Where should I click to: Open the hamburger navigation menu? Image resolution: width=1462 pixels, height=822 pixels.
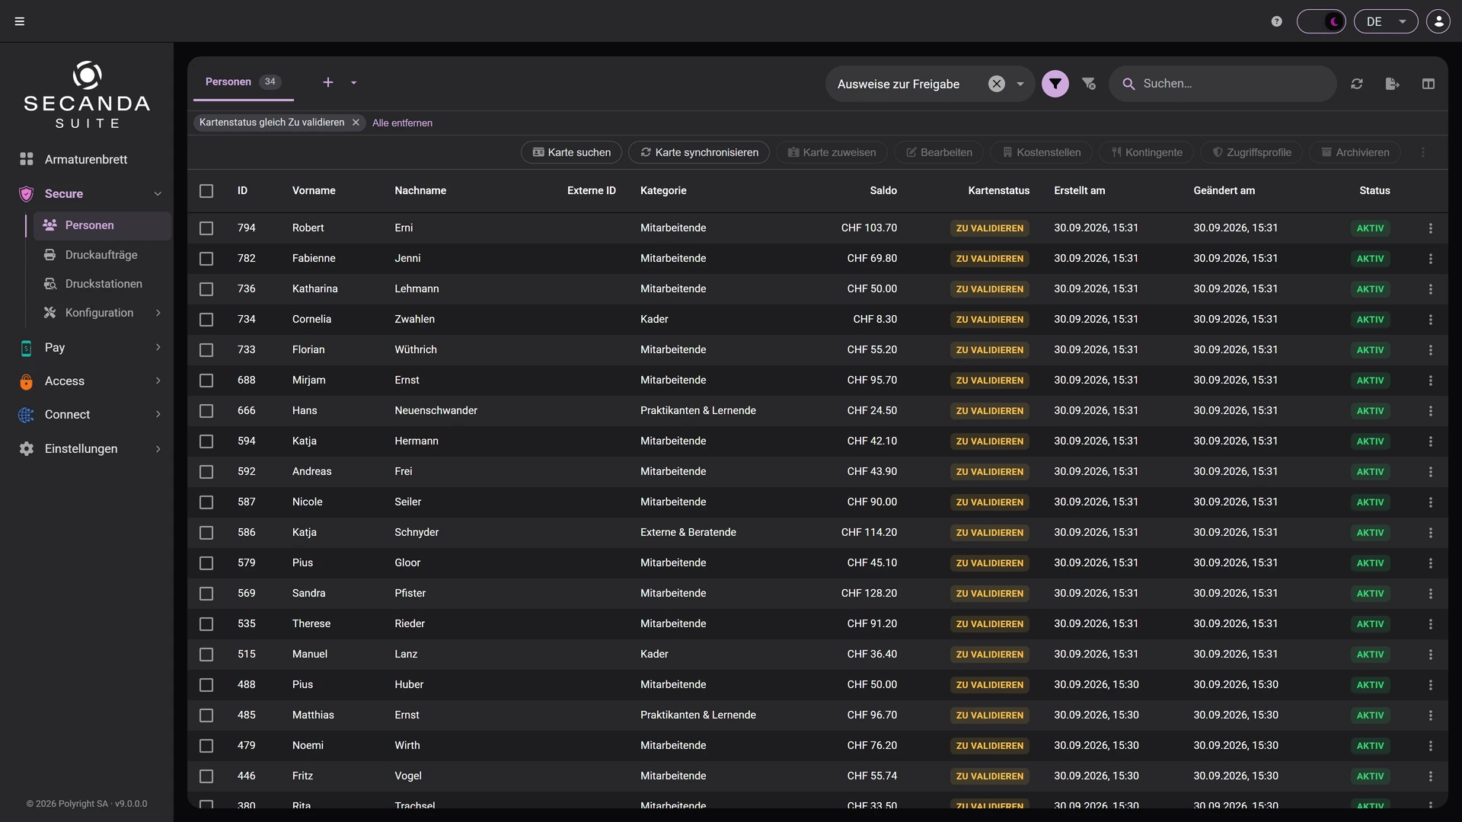(x=20, y=21)
